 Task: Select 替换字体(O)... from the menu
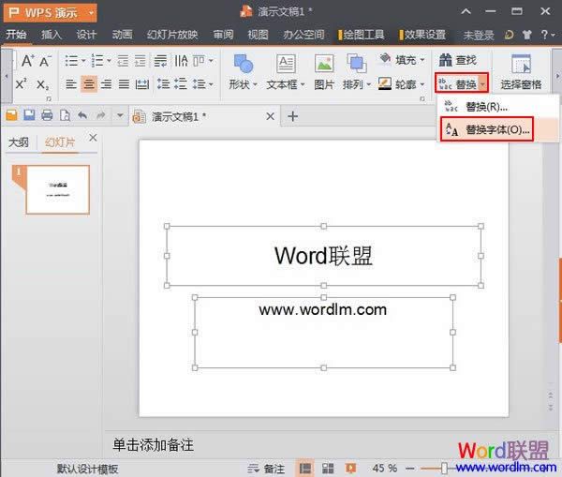[498, 129]
